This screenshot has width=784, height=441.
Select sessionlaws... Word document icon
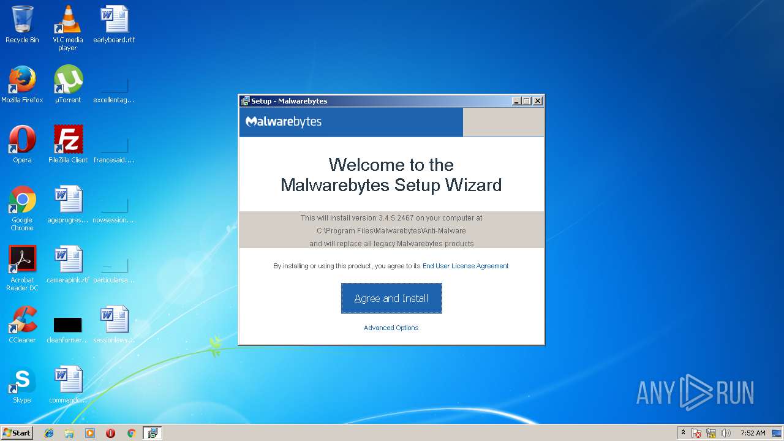114,325
